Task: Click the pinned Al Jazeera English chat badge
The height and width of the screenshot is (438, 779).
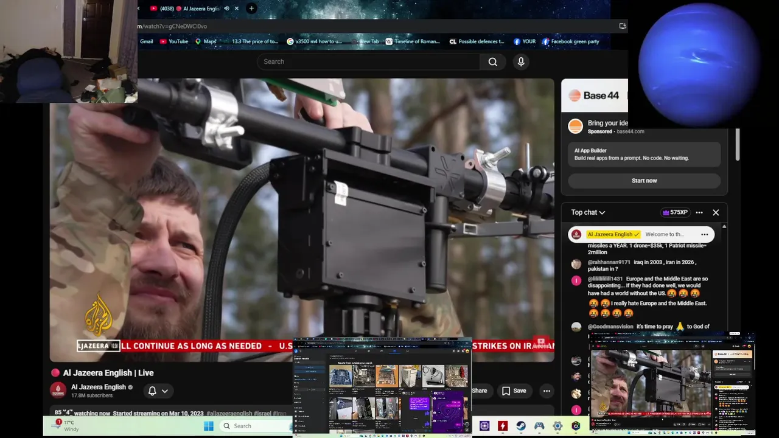Action: coord(613,234)
